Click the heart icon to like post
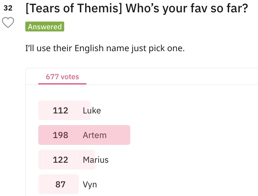 pos(8,22)
